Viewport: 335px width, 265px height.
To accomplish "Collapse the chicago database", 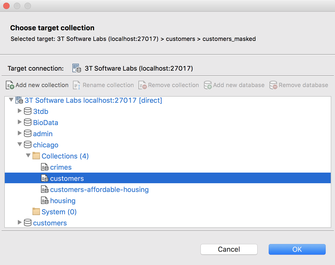I will pos(20,144).
